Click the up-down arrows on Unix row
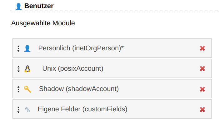 click(18, 69)
